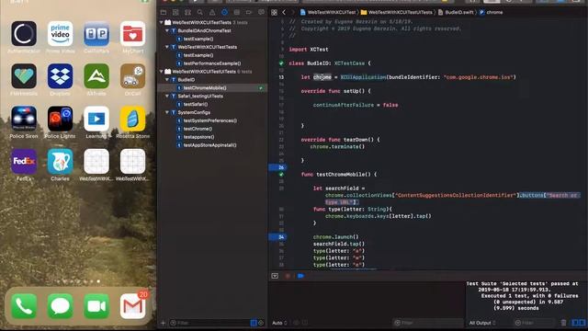Screen dimensions: 588x331
Task: Click BudleID.swift breadcrumb file
Action: point(456,12)
